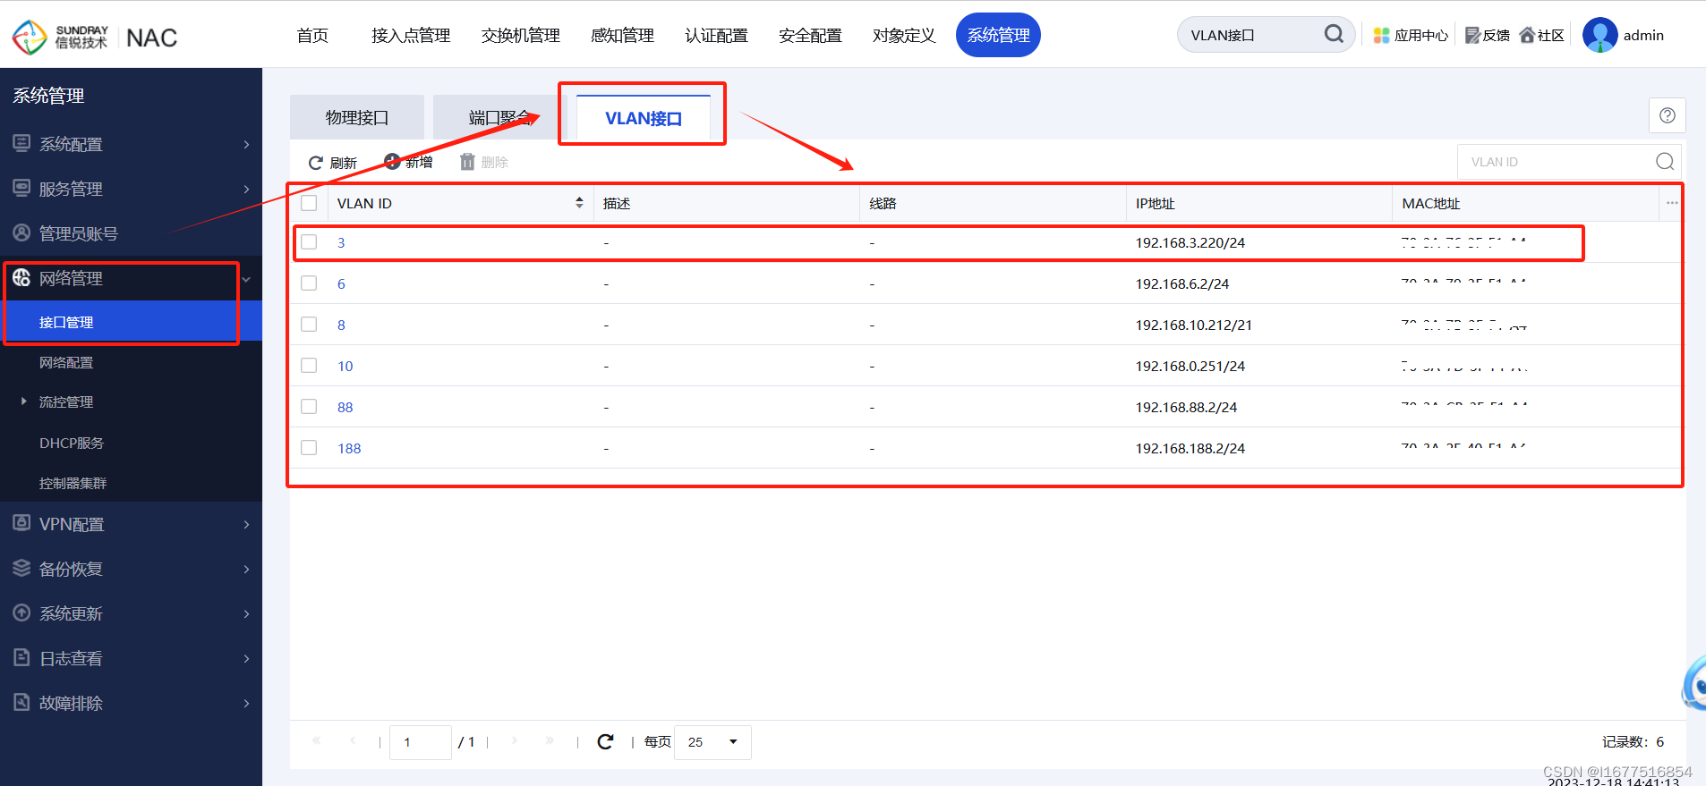This screenshot has height=786, width=1706.
Task: Expand VPN配置 chevron in sidebar
Action: tap(246, 524)
